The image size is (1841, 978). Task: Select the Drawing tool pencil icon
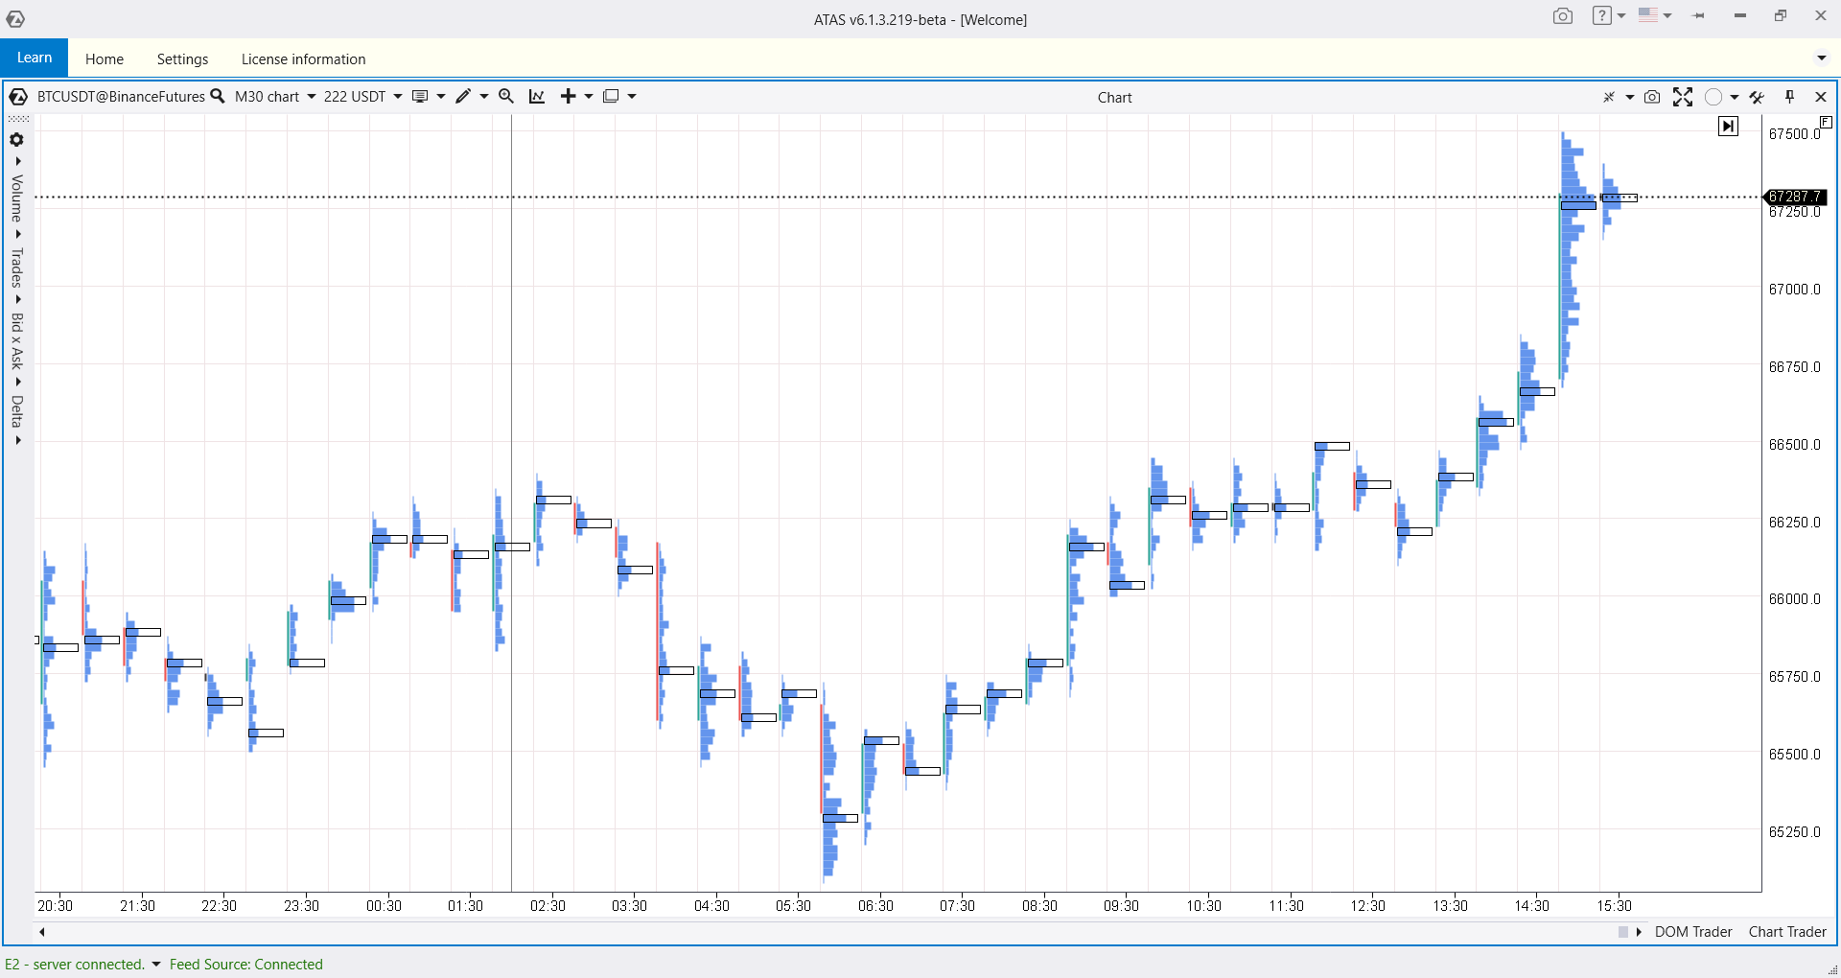click(463, 96)
